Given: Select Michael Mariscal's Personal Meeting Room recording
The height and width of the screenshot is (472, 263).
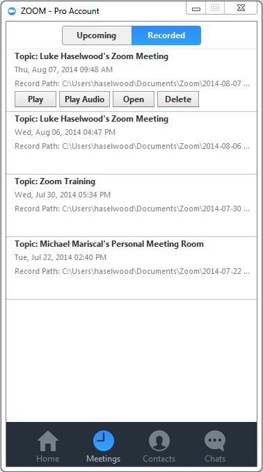Looking at the screenshot, I should (131, 268).
